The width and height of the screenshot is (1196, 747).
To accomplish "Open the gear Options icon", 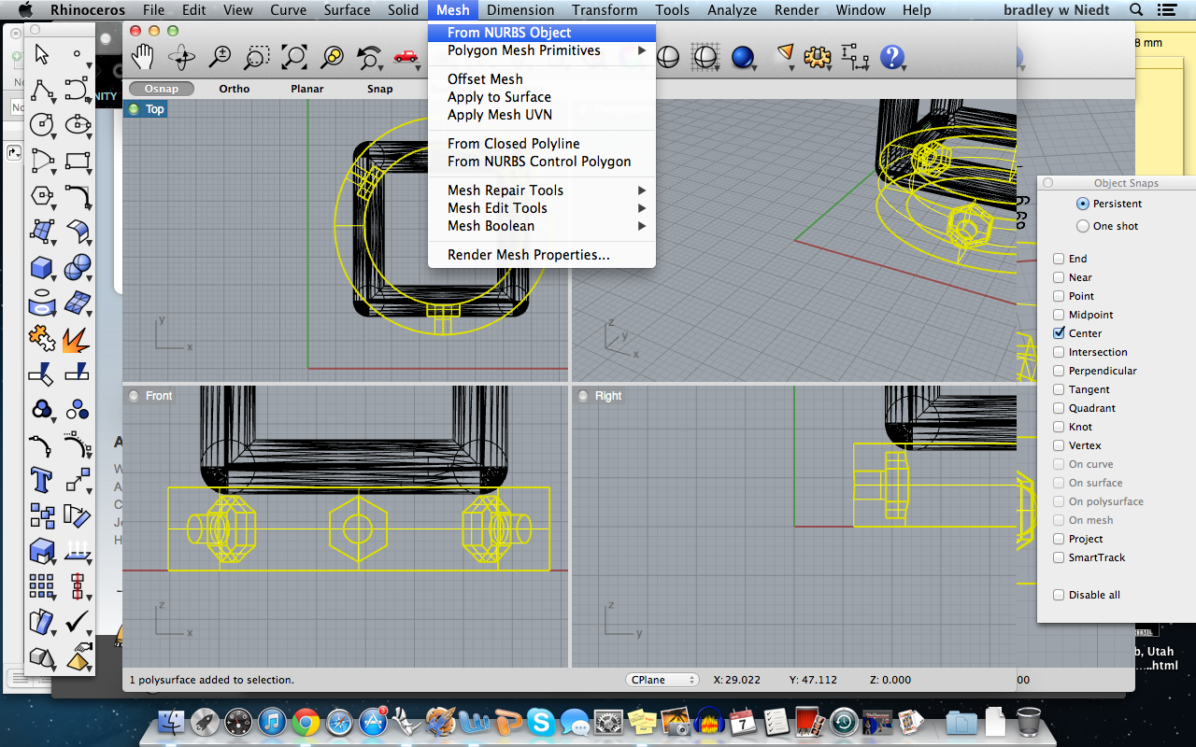I will pyautogui.click(x=818, y=58).
